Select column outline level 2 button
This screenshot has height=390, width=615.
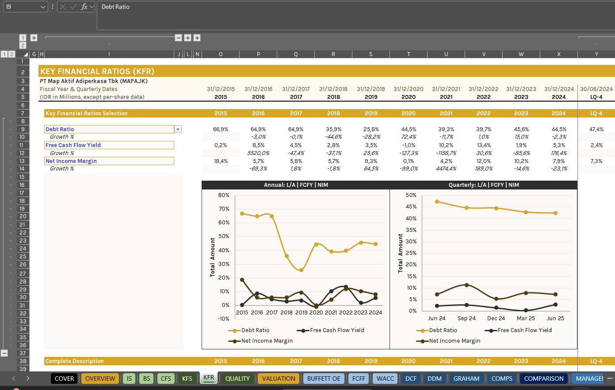[23, 45]
